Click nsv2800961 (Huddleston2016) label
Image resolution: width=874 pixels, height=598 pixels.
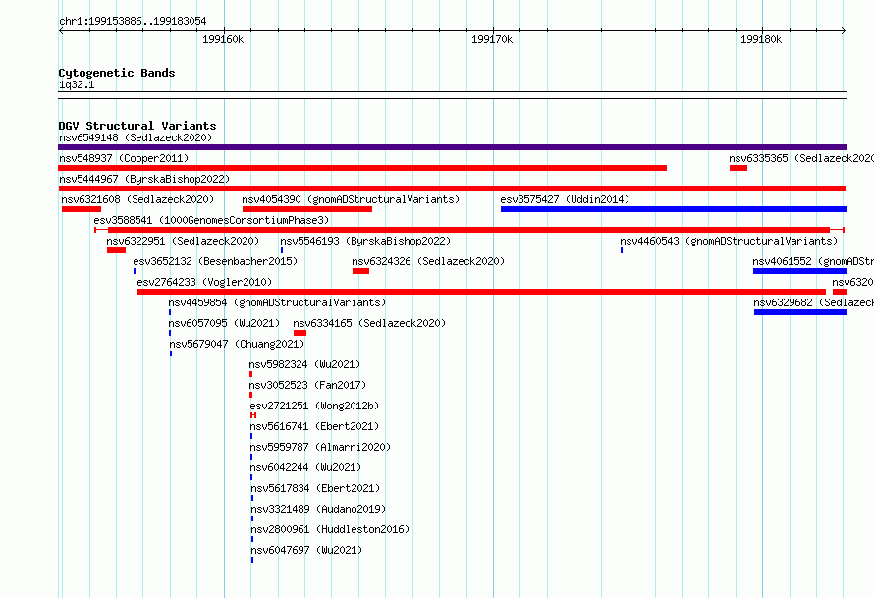(x=330, y=529)
